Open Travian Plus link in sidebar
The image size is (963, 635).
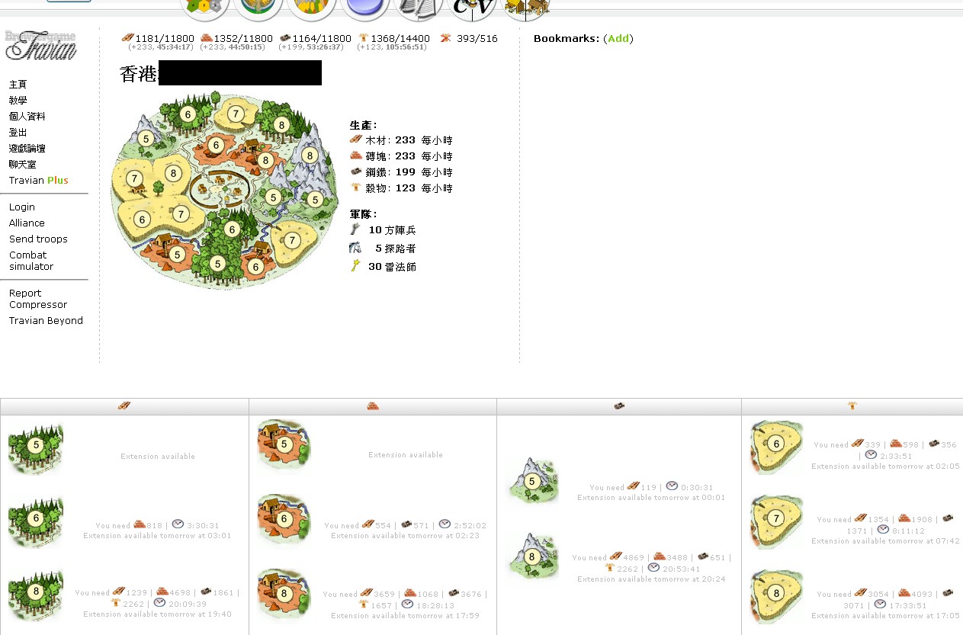tap(39, 181)
